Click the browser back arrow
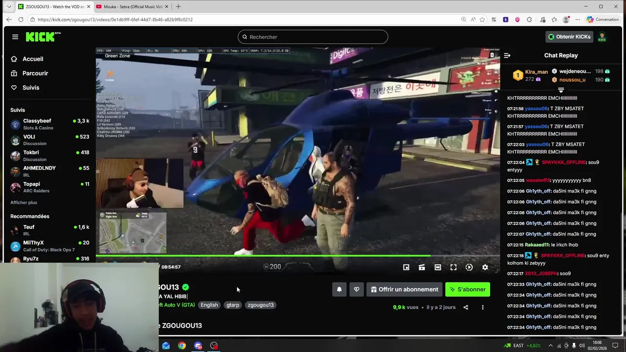The width and height of the screenshot is (626, 352). (9, 20)
